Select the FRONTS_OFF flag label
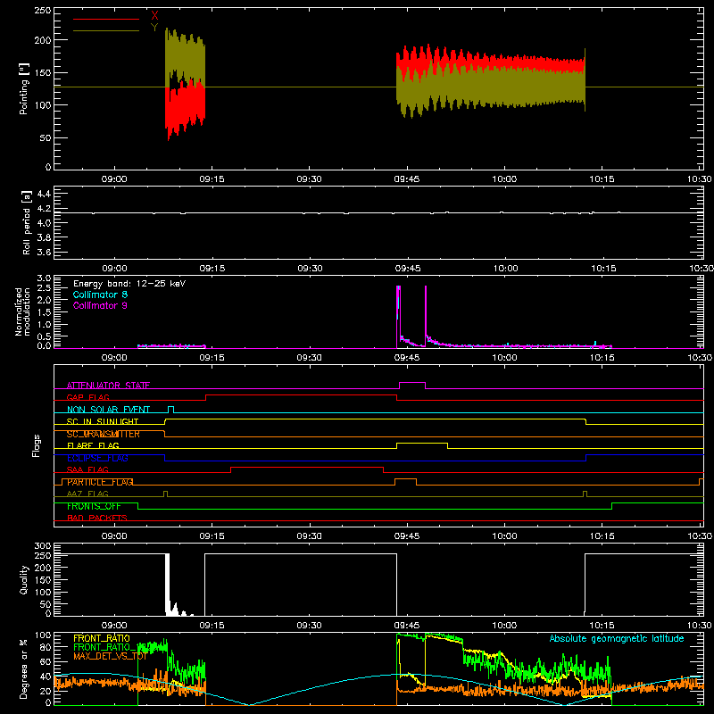 pyautogui.click(x=94, y=506)
